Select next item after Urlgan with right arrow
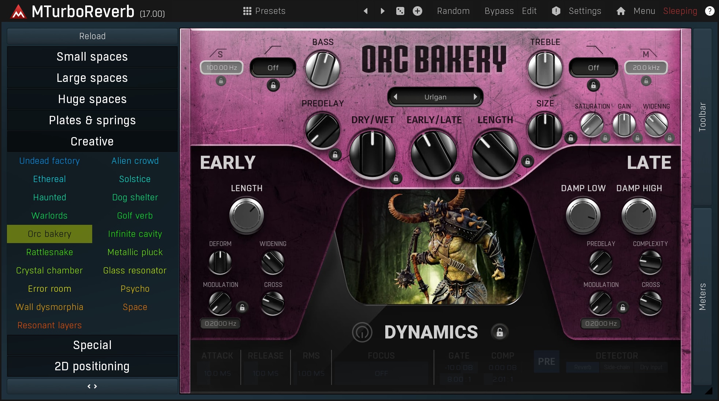Image resolution: width=719 pixels, height=401 pixels. click(475, 97)
